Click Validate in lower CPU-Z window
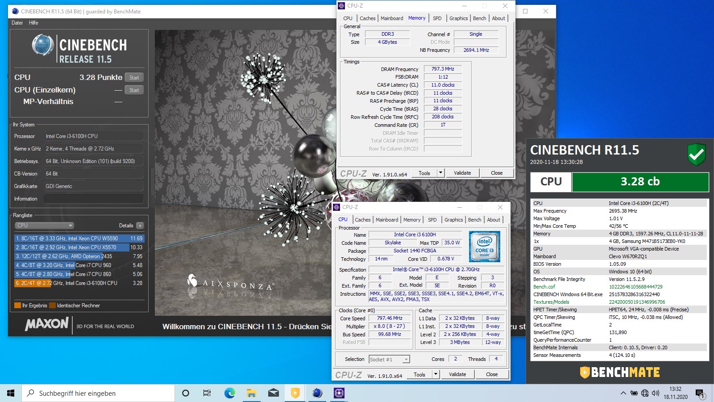This screenshot has height=402, width=714. pos(457,374)
